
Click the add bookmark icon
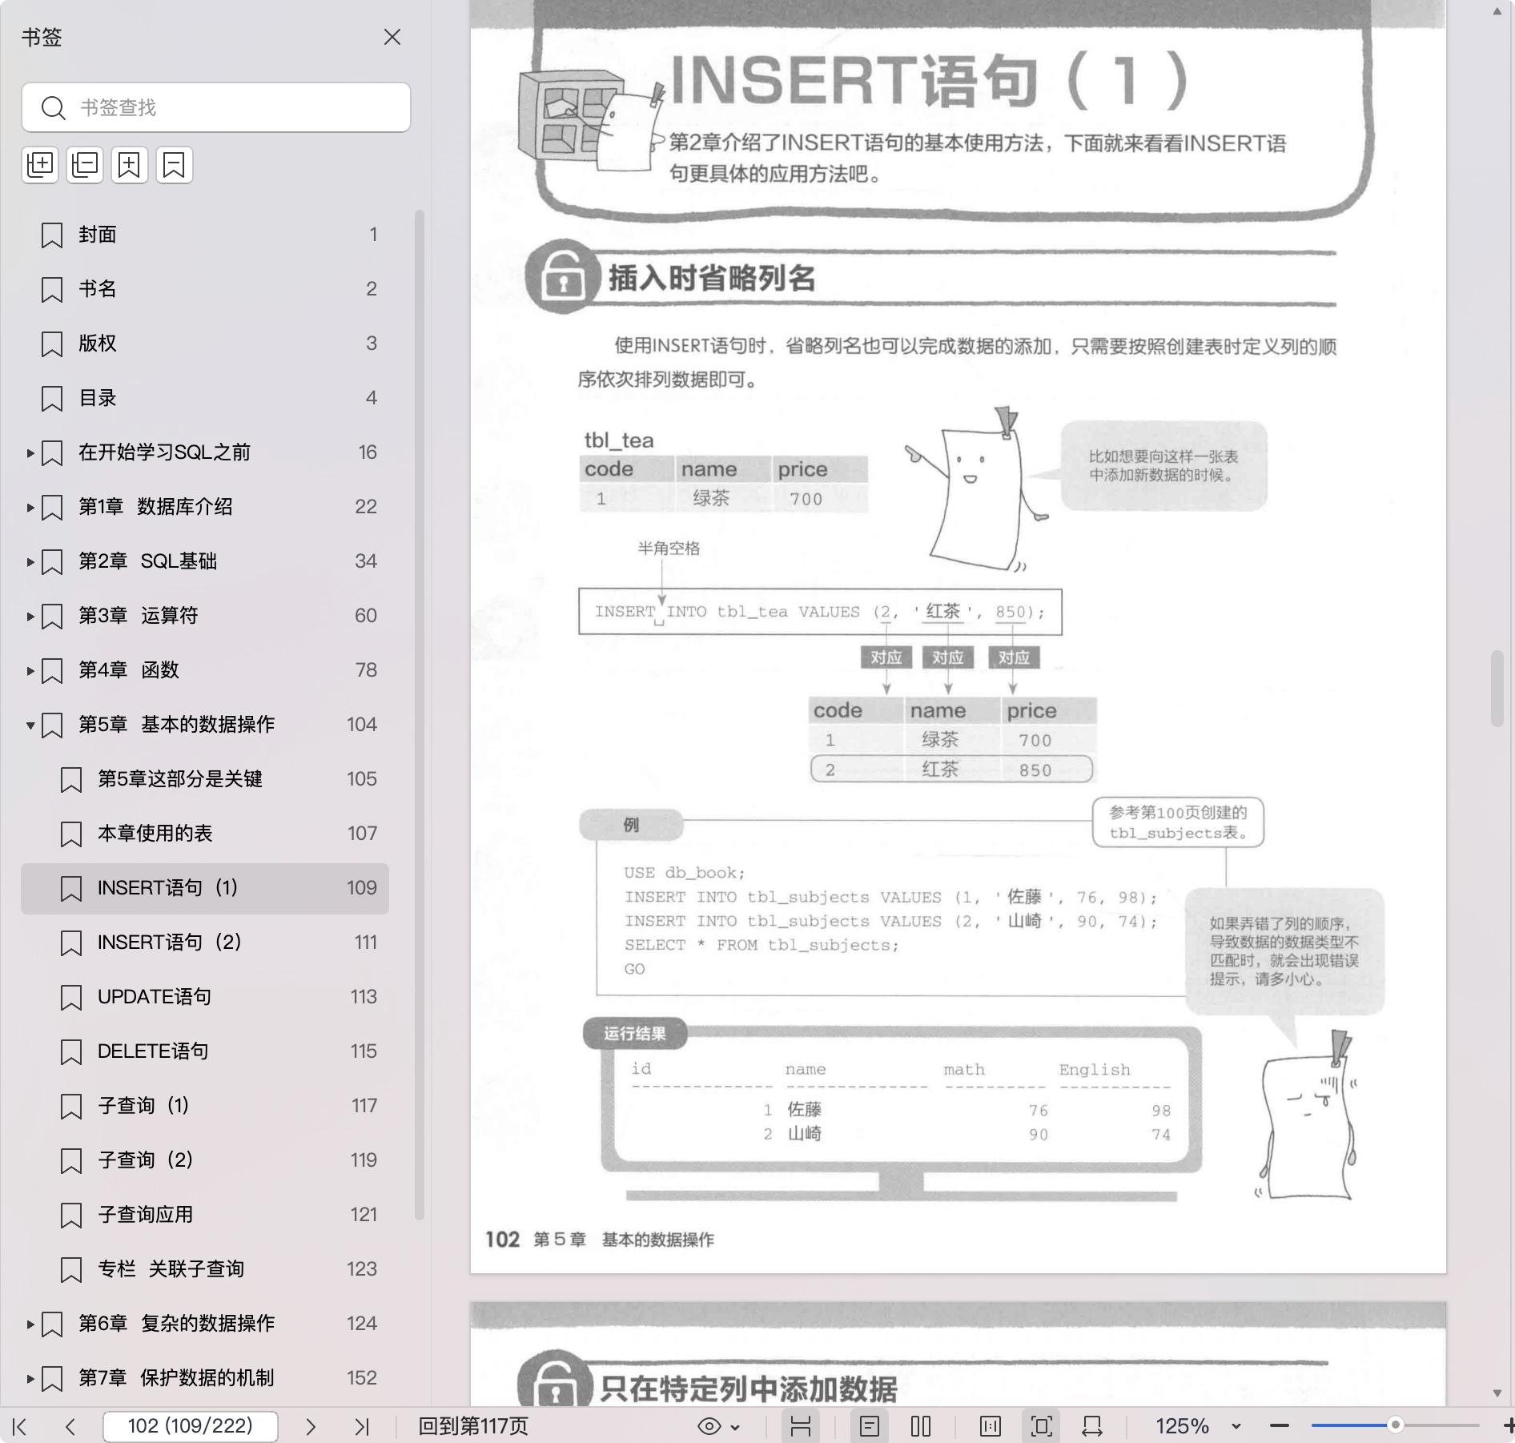(x=129, y=165)
